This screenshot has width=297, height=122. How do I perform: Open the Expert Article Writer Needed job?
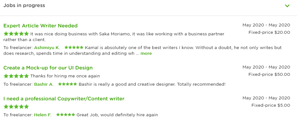[40, 25]
